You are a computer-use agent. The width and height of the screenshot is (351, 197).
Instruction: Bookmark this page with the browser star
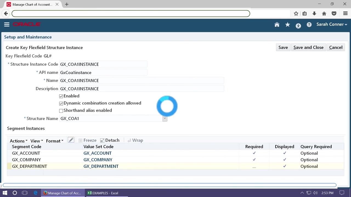(x=296, y=13)
